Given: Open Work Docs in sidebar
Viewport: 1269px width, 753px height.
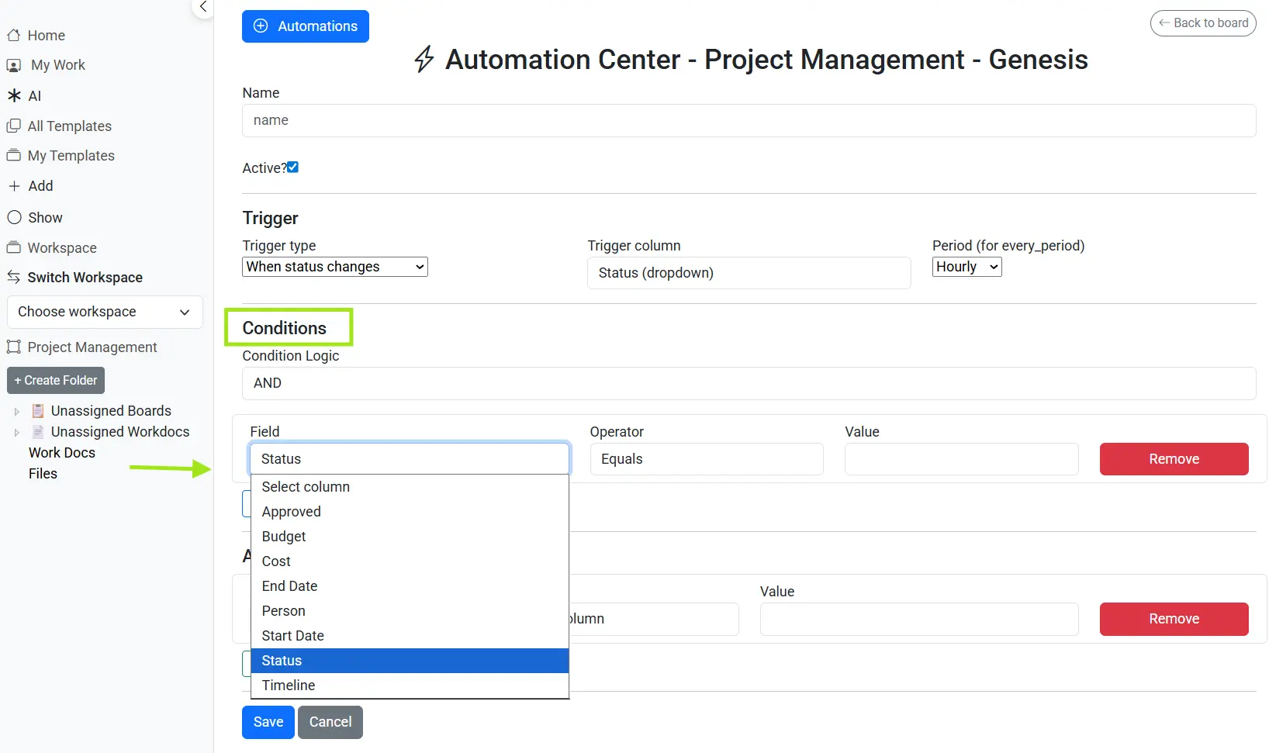Looking at the screenshot, I should pyautogui.click(x=62, y=453).
